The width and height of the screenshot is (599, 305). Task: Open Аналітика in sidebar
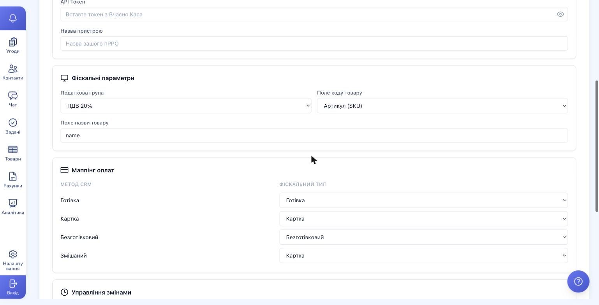point(13,207)
